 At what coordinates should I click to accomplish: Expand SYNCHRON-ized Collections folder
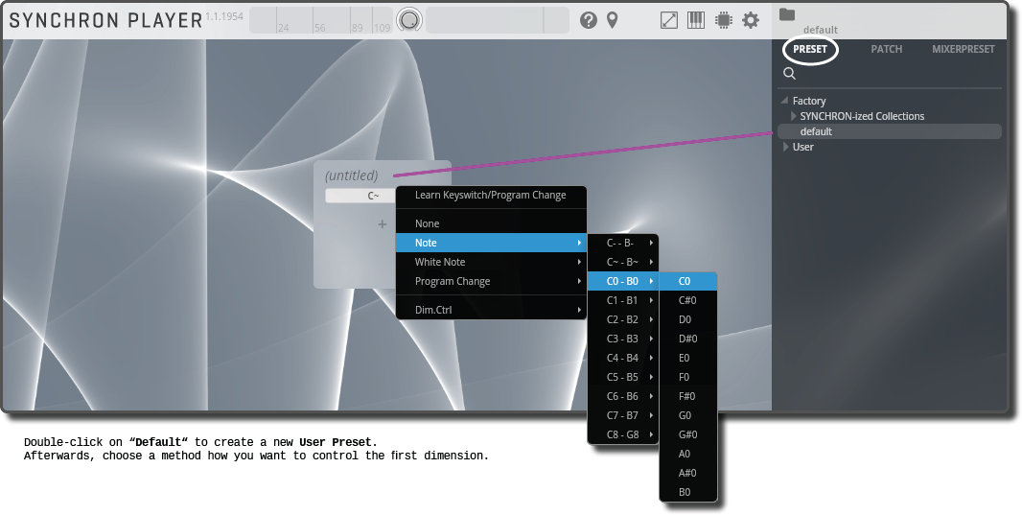pos(793,116)
